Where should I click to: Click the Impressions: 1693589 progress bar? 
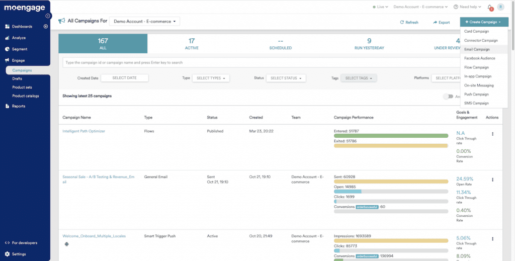click(391, 241)
